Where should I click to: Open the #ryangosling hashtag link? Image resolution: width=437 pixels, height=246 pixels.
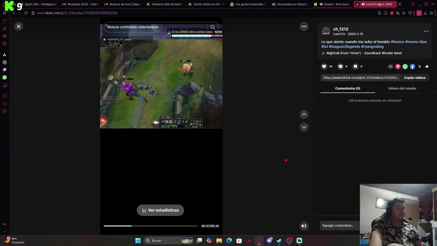372,46
